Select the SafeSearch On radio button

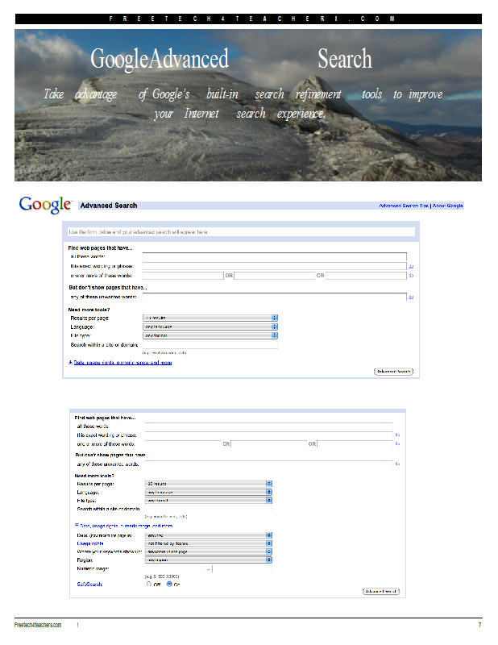click(169, 584)
